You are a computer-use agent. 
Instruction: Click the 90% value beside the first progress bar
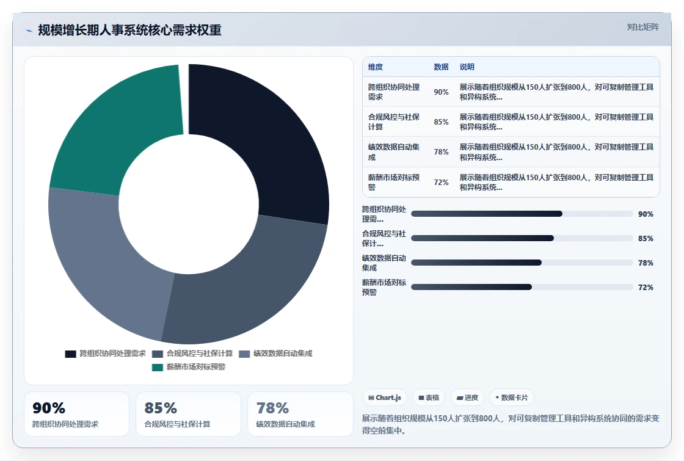tap(646, 214)
